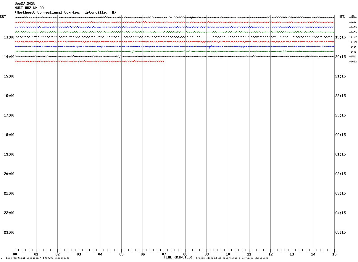Click the '-1490' DC offset value
This screenshot has height=262, width=358.
(353, 47)
